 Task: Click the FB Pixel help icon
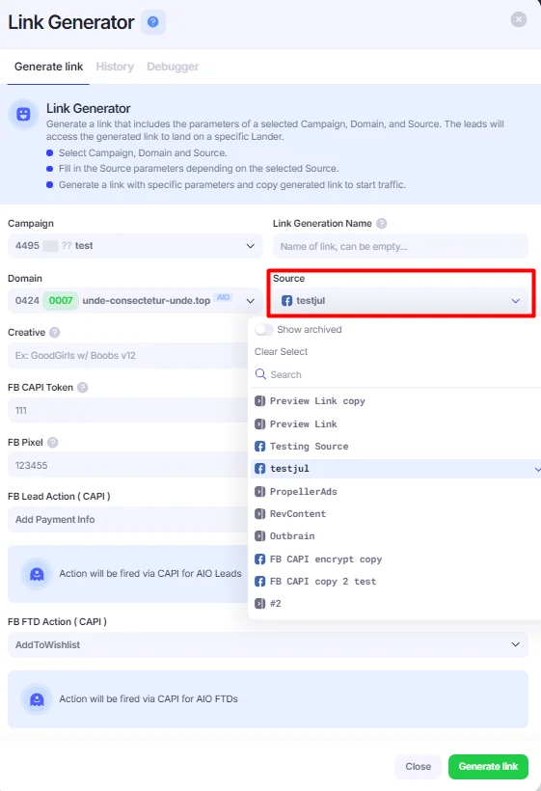pyautogui.click(x=52, y=443)
